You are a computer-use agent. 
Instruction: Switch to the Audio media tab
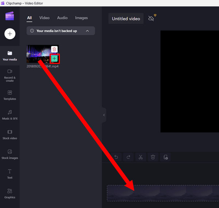(x=62, y=18)
